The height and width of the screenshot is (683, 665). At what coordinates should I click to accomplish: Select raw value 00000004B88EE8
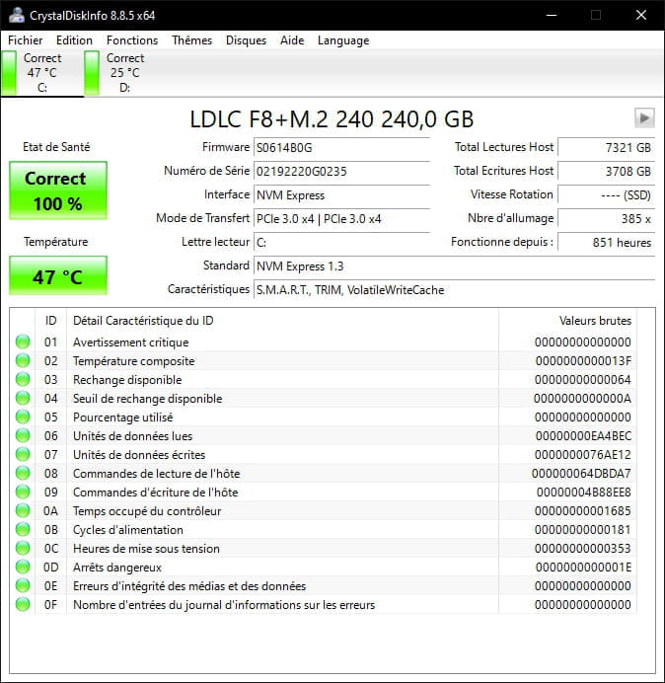pos(583,493)
